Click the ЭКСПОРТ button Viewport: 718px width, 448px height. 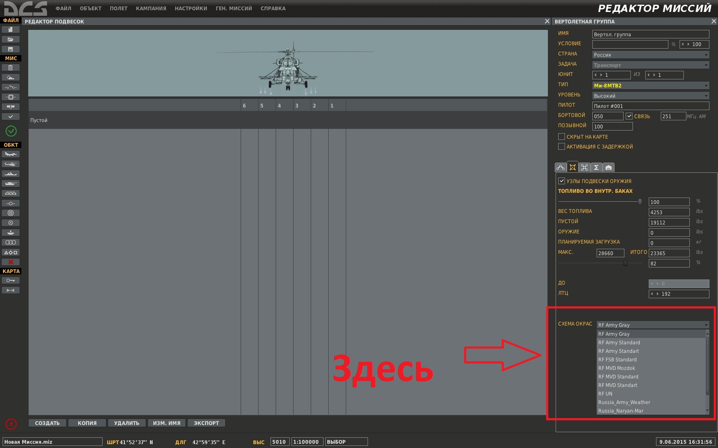click(x=206, y=423)
